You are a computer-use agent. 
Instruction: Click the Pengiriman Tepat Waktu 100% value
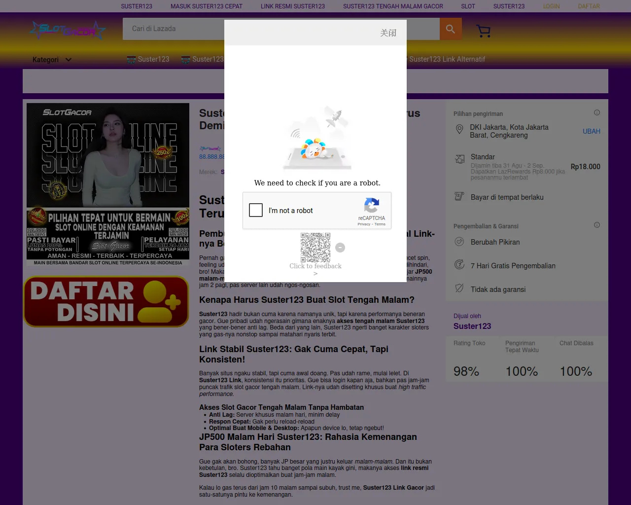[522, 371]
